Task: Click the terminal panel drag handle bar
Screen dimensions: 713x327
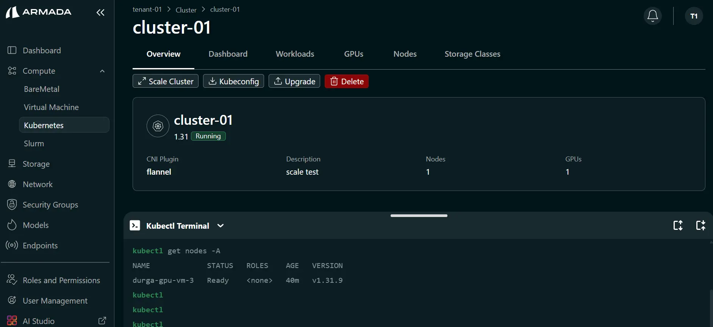Action: [419, 215]
